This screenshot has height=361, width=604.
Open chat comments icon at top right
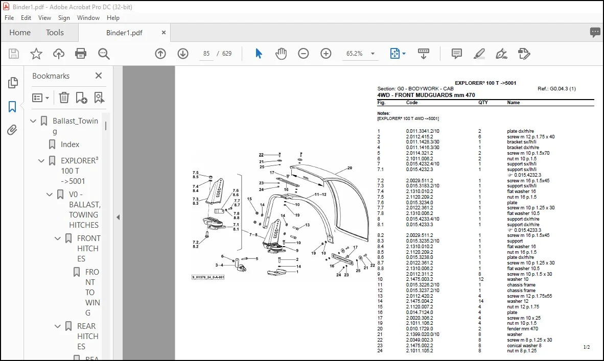(595, 32)
